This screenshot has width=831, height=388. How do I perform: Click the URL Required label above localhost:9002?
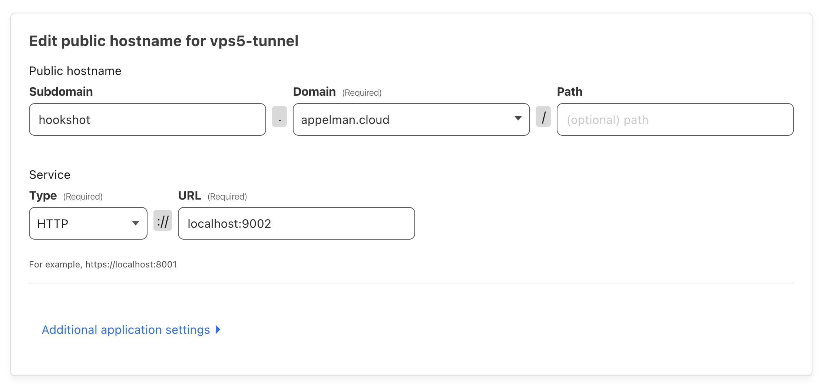click(x=189, y=195)
